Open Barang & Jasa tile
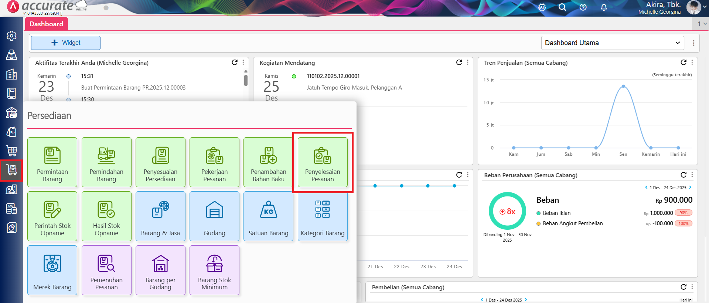Screen dimensions: 709x303 coord(160,216)
